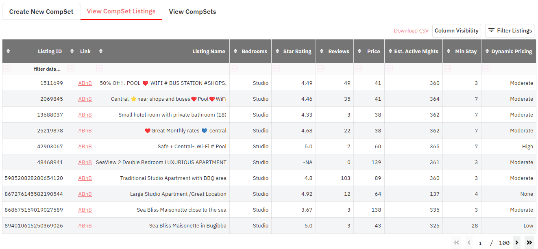Open ABnB link for listing 1511699
The image size is (538, 249).
click(85, 83)
